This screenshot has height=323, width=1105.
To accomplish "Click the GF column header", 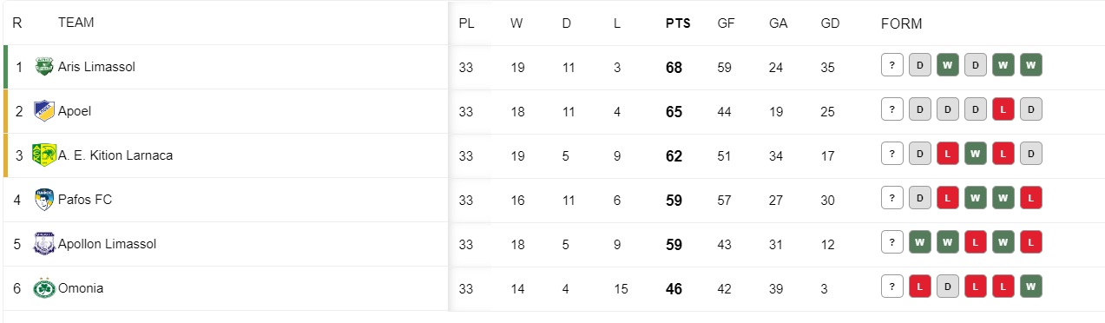I will (x=726, y=23).
